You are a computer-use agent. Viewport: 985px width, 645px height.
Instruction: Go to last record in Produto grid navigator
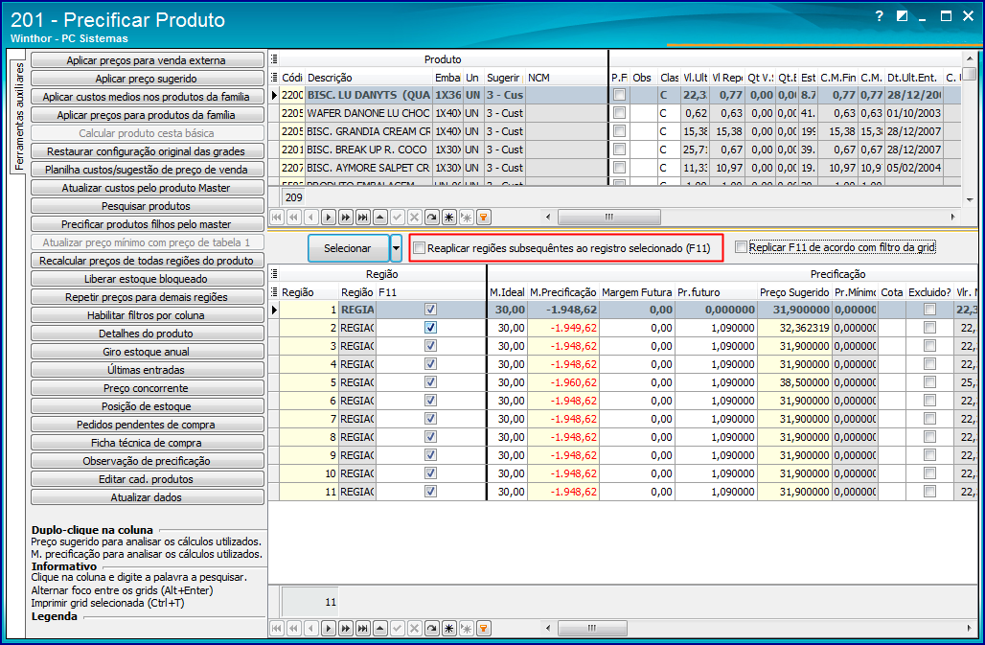[362, 218]
